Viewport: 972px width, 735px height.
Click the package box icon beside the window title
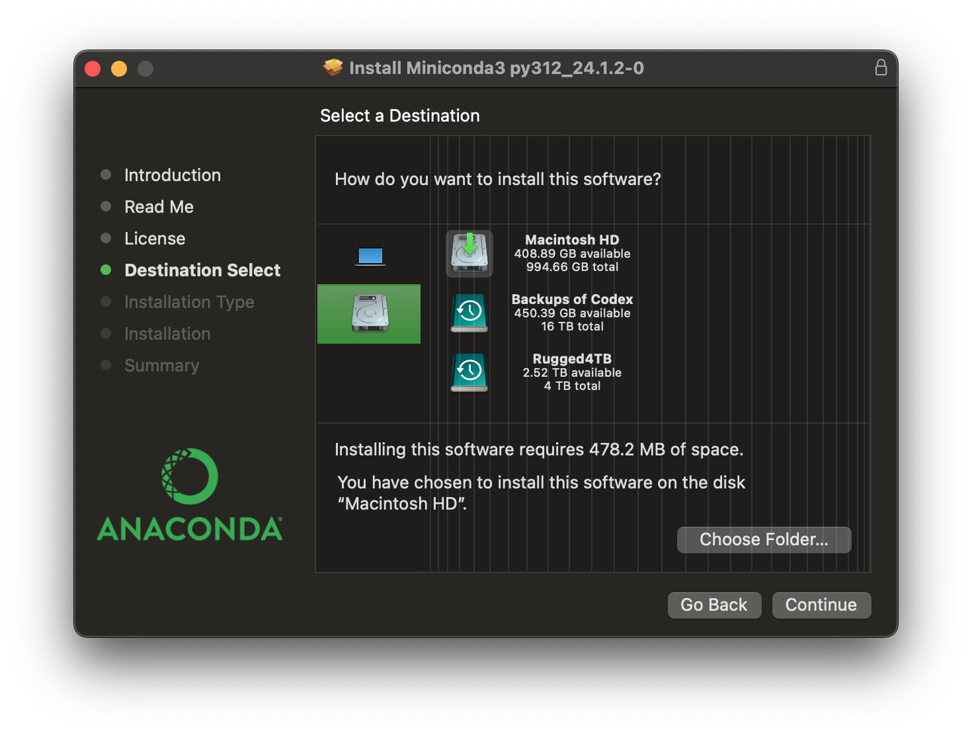click(x=333, y=67)
